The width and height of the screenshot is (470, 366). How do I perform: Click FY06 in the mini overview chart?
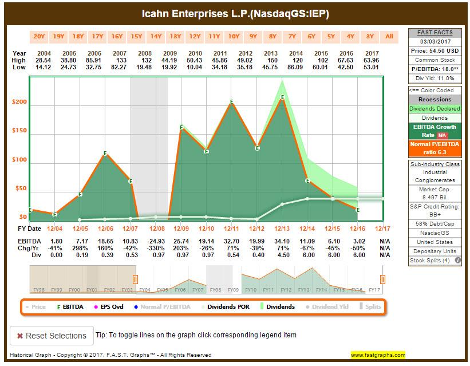point(180,290)
